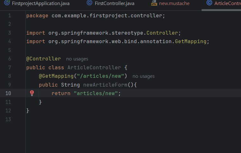Click the class icon on the ArticleController tab
Viewport: 241px width, 153px height.
(x=209, y=3)
